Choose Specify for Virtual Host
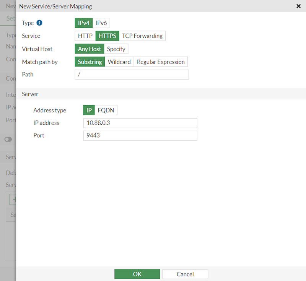Viewport: 306px width, 281px height. click(x=116, y=49)
